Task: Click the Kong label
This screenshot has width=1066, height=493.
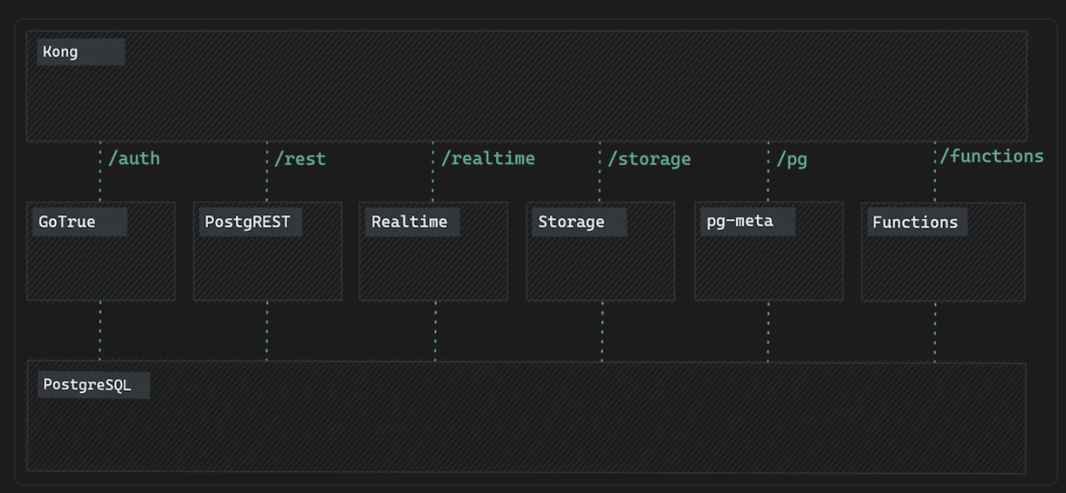Action: pos(61,52)
